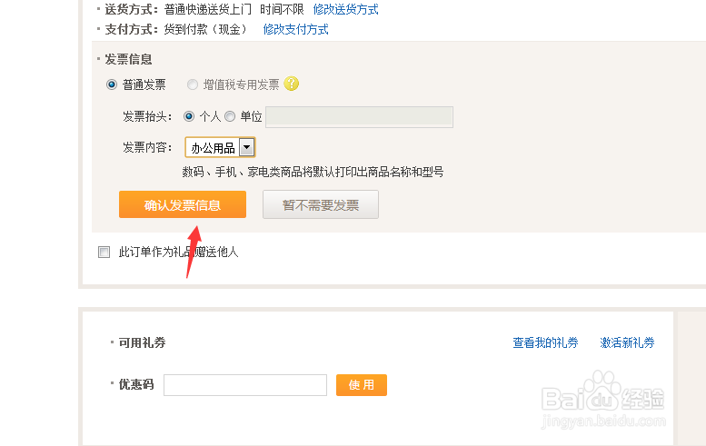Click the yellow question mark help icon
The image size is (706, 446).
click(x=292, y=84)
